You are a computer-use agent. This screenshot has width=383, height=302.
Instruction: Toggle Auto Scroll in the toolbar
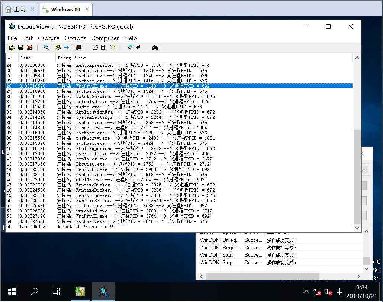(x=104, y=47)
